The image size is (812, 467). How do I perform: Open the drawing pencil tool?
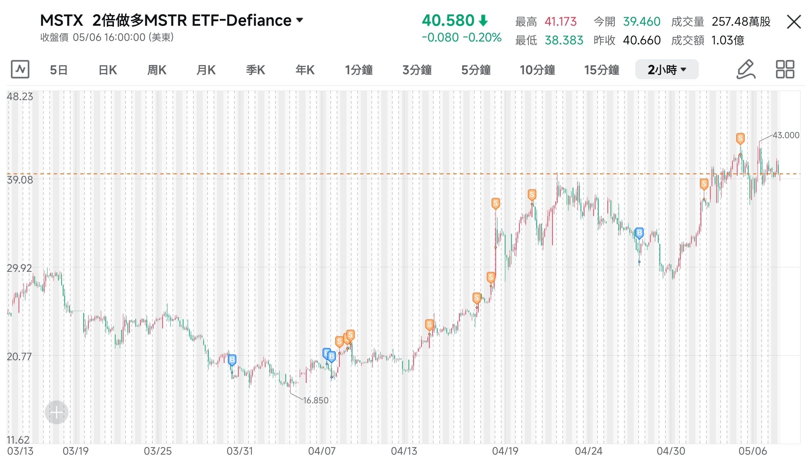pos(745,69)
